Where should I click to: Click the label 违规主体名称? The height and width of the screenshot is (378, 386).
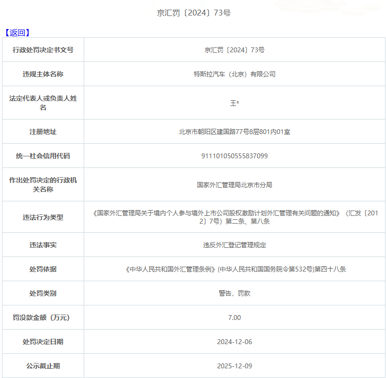43,74
